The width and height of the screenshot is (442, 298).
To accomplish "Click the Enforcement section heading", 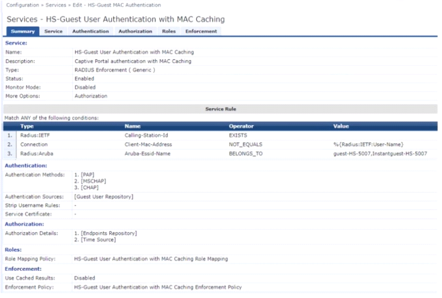I will [23, 269].
